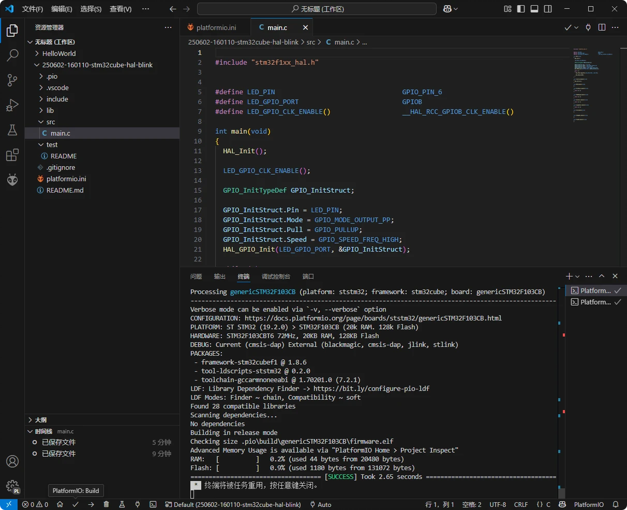Click the search box in title bar
Screen dimensions: 627x510
[x=317, y=9]
